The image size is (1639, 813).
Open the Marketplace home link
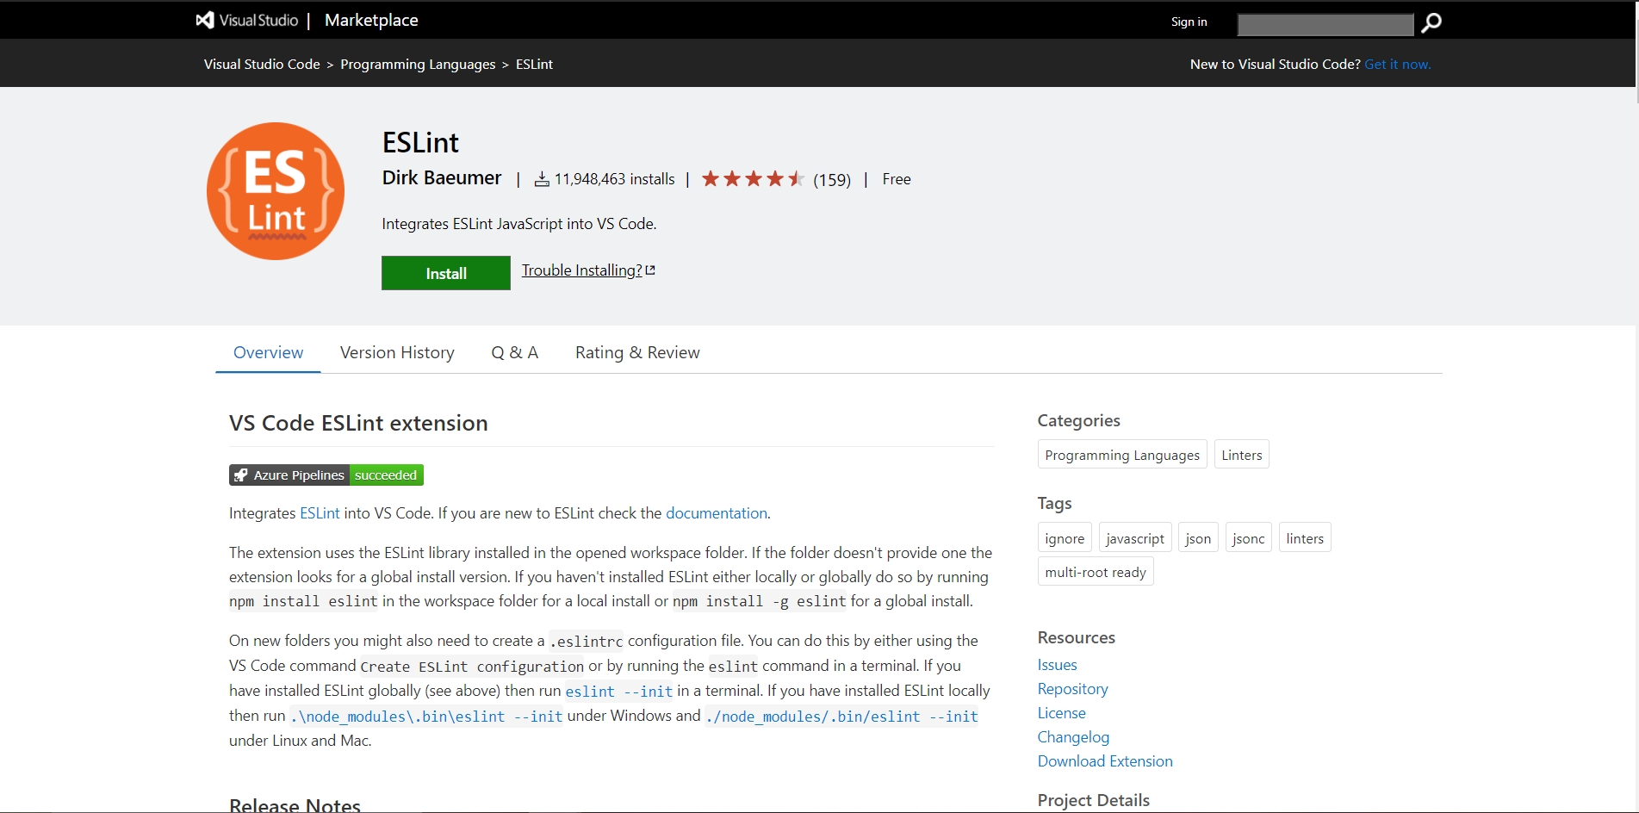(371, 20)
